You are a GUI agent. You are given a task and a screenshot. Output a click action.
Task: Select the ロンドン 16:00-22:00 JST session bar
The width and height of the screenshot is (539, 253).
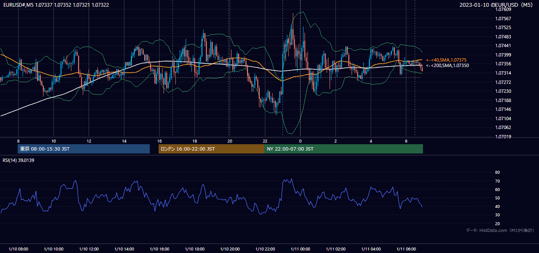[x=211, y=149]
